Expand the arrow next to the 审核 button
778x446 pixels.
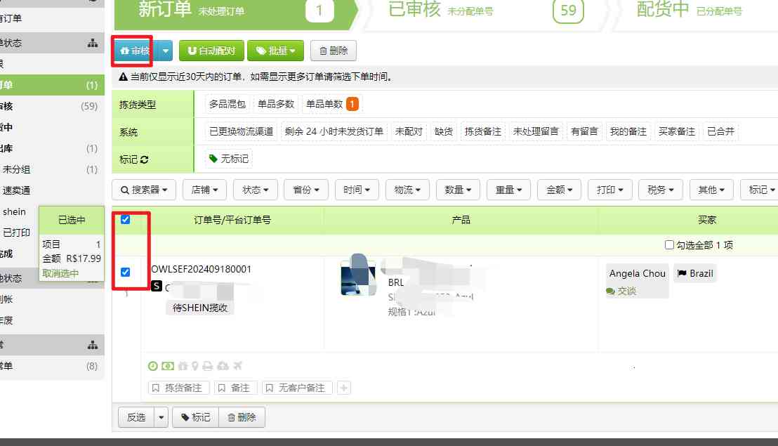tap(164, 50)
